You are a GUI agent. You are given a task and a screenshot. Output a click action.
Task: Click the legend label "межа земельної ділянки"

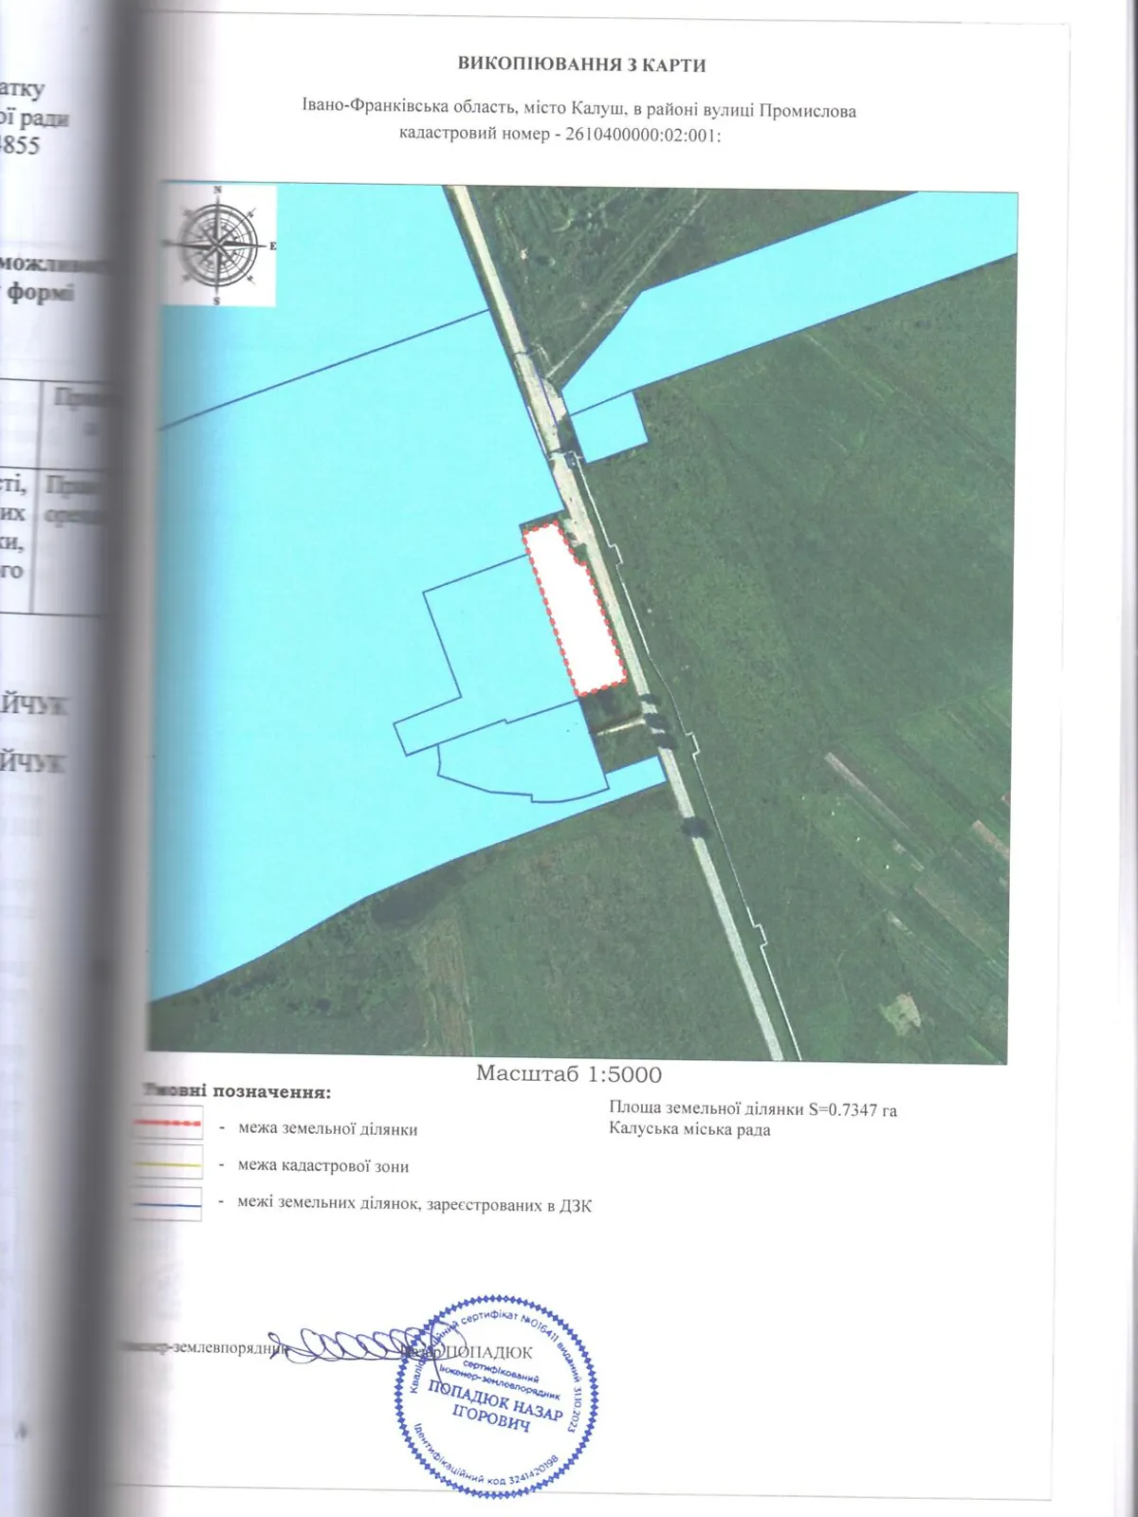coord(327,1128)
